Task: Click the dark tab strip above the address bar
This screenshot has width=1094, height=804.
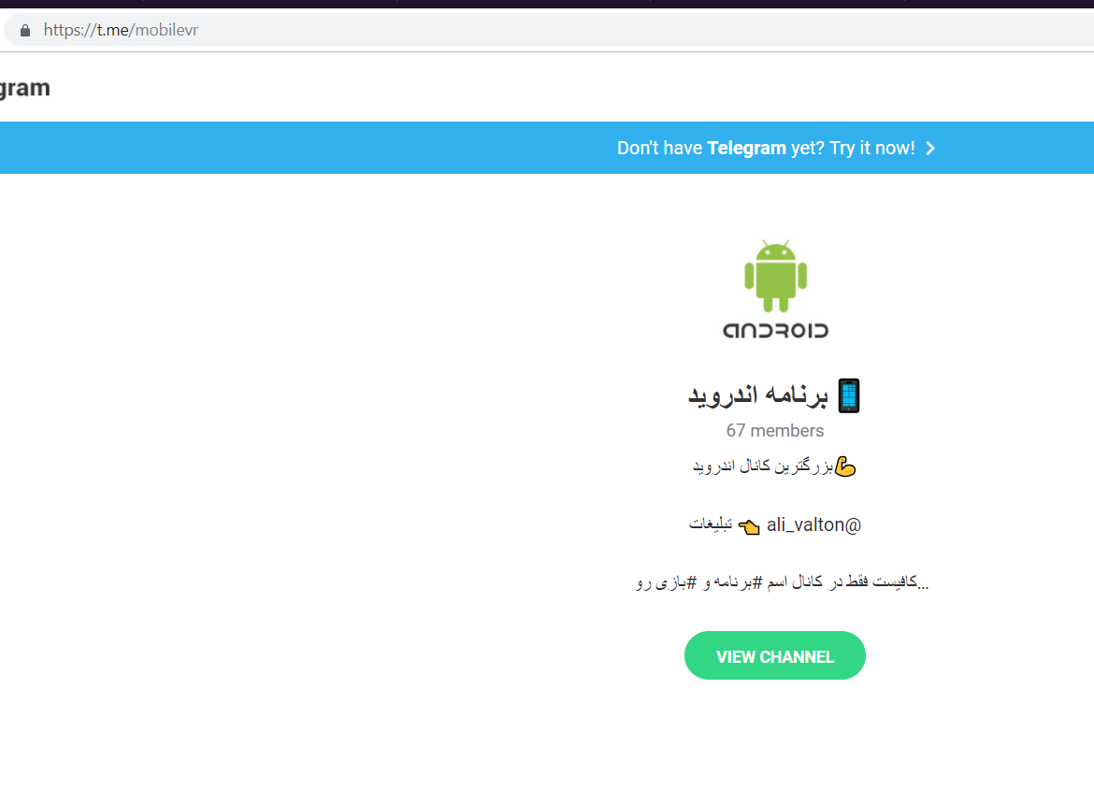Action: [x=547, y=4]
